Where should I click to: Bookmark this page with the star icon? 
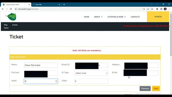coord(152,9)
